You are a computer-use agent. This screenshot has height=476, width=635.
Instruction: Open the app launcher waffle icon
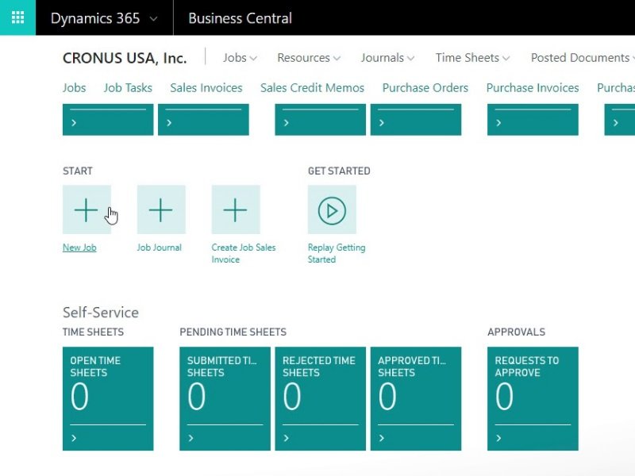tap(17, 17)
